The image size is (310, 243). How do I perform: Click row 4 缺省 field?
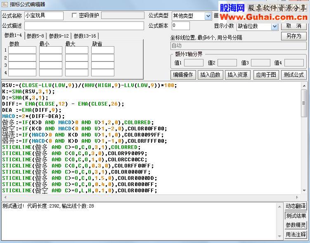click(x=103, y=73)
